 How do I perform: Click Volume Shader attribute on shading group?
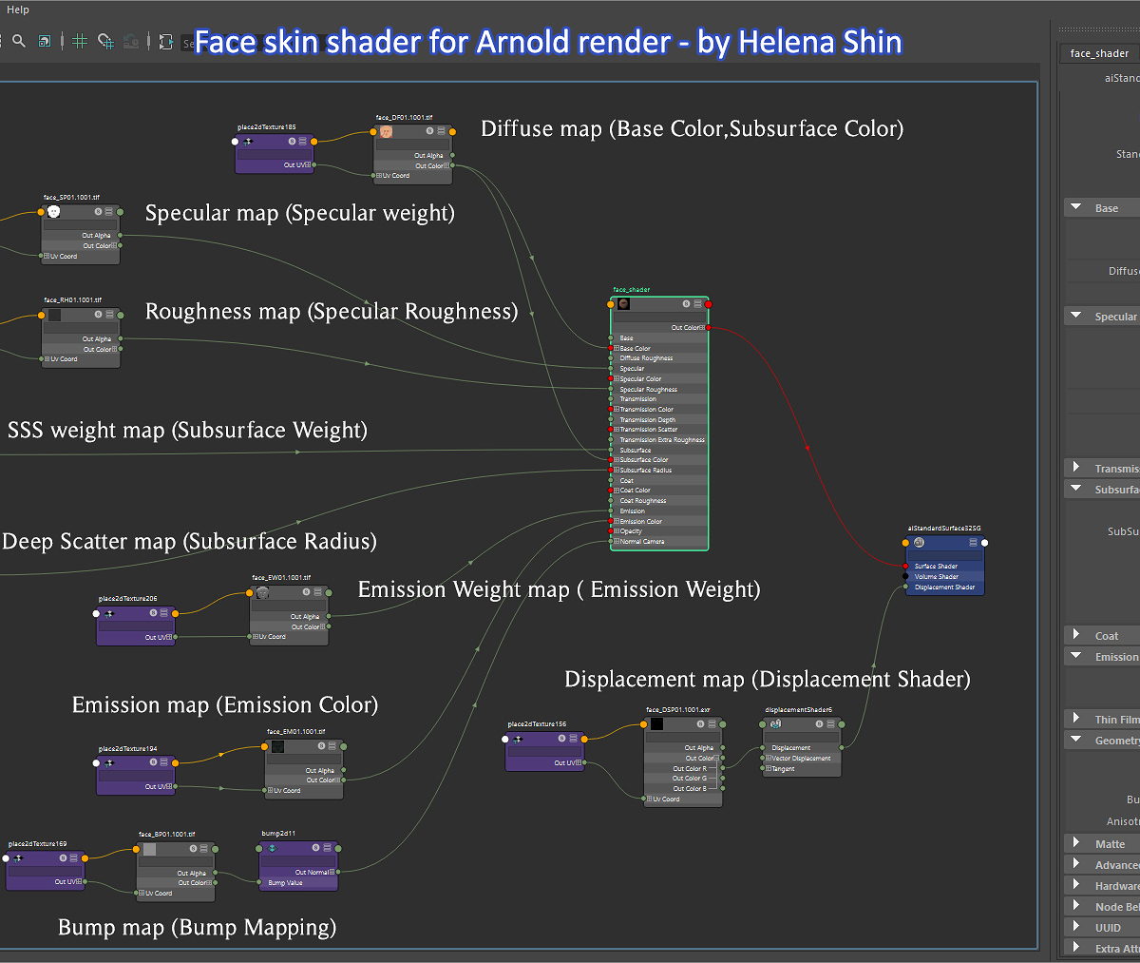click(936, 577)
